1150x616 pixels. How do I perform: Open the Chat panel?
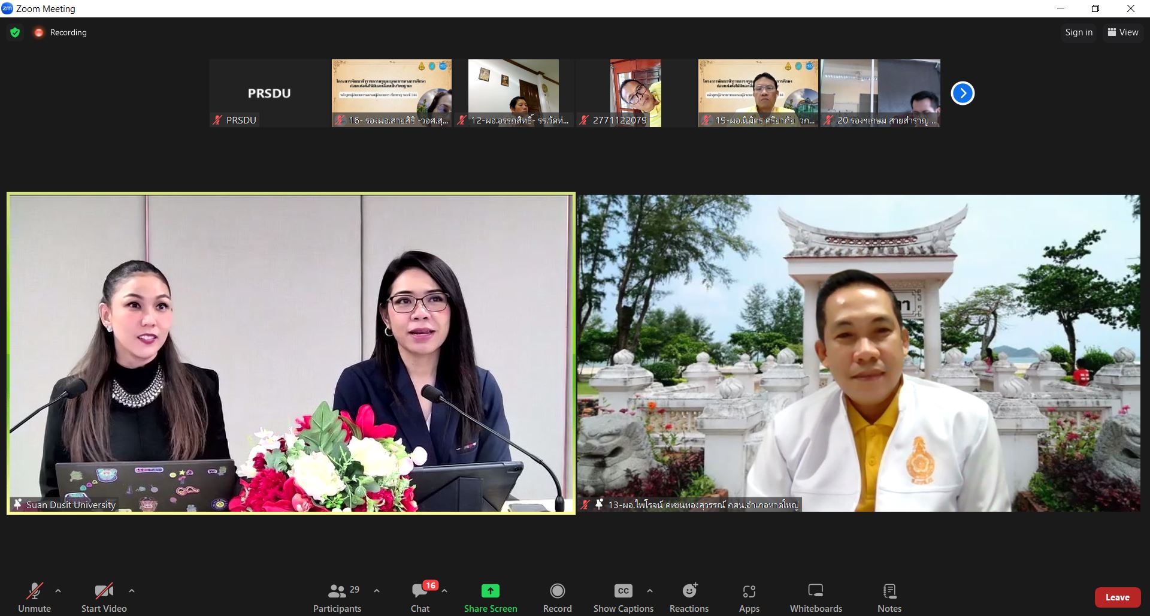click(420, 597)
